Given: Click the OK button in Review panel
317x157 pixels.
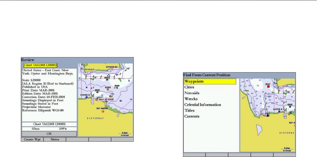Looking at the screenshot, I should click(x=49, y=134).
